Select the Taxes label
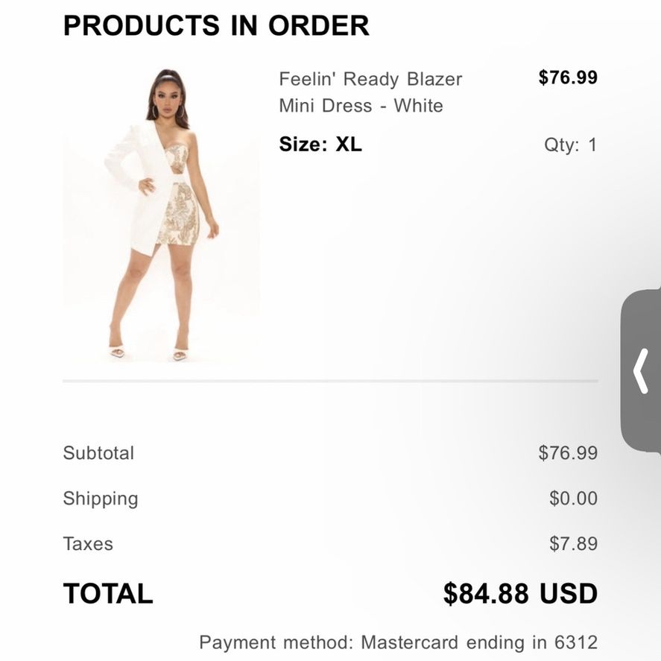Screen dimensions: 661x661 click(88, 544)
